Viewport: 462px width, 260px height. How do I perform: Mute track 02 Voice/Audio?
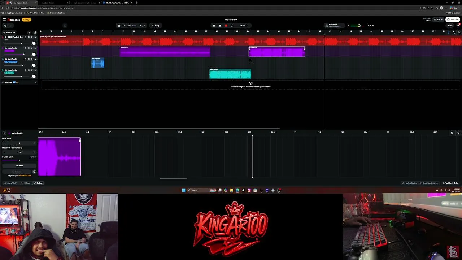click(29, 48)
